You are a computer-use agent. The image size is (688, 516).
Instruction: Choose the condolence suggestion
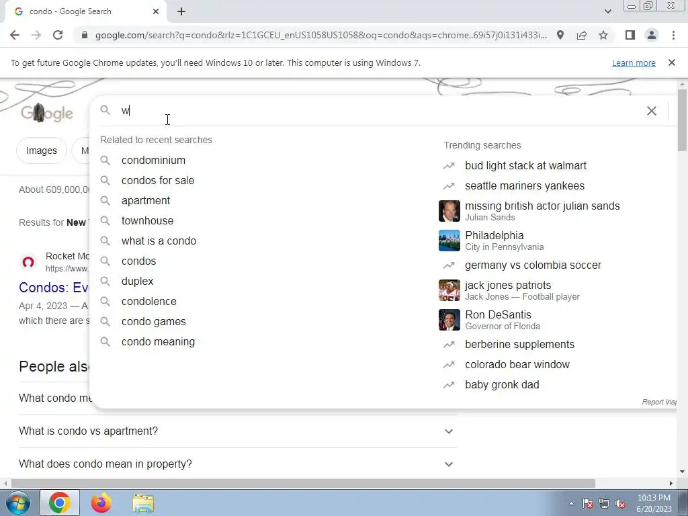(149, 302)
